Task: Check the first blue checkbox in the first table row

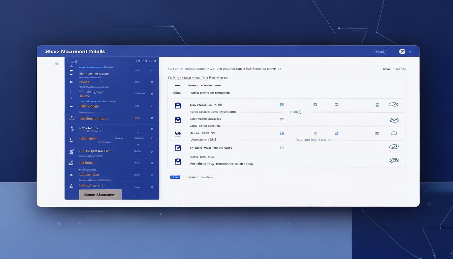Action: pos(281,105)
